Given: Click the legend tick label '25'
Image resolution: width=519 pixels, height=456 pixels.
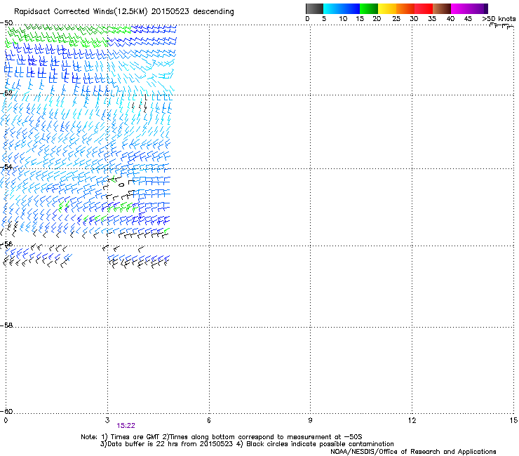Looking at the screenshot, I should click(396, 18).
